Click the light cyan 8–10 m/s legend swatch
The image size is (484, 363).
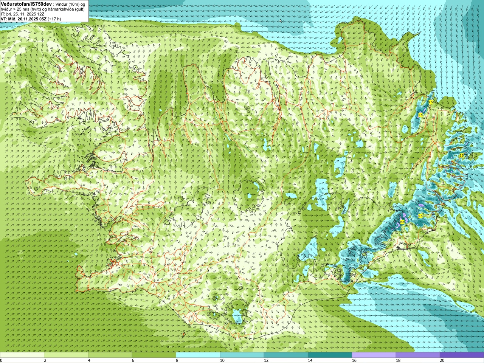click(x=198, y=355)
